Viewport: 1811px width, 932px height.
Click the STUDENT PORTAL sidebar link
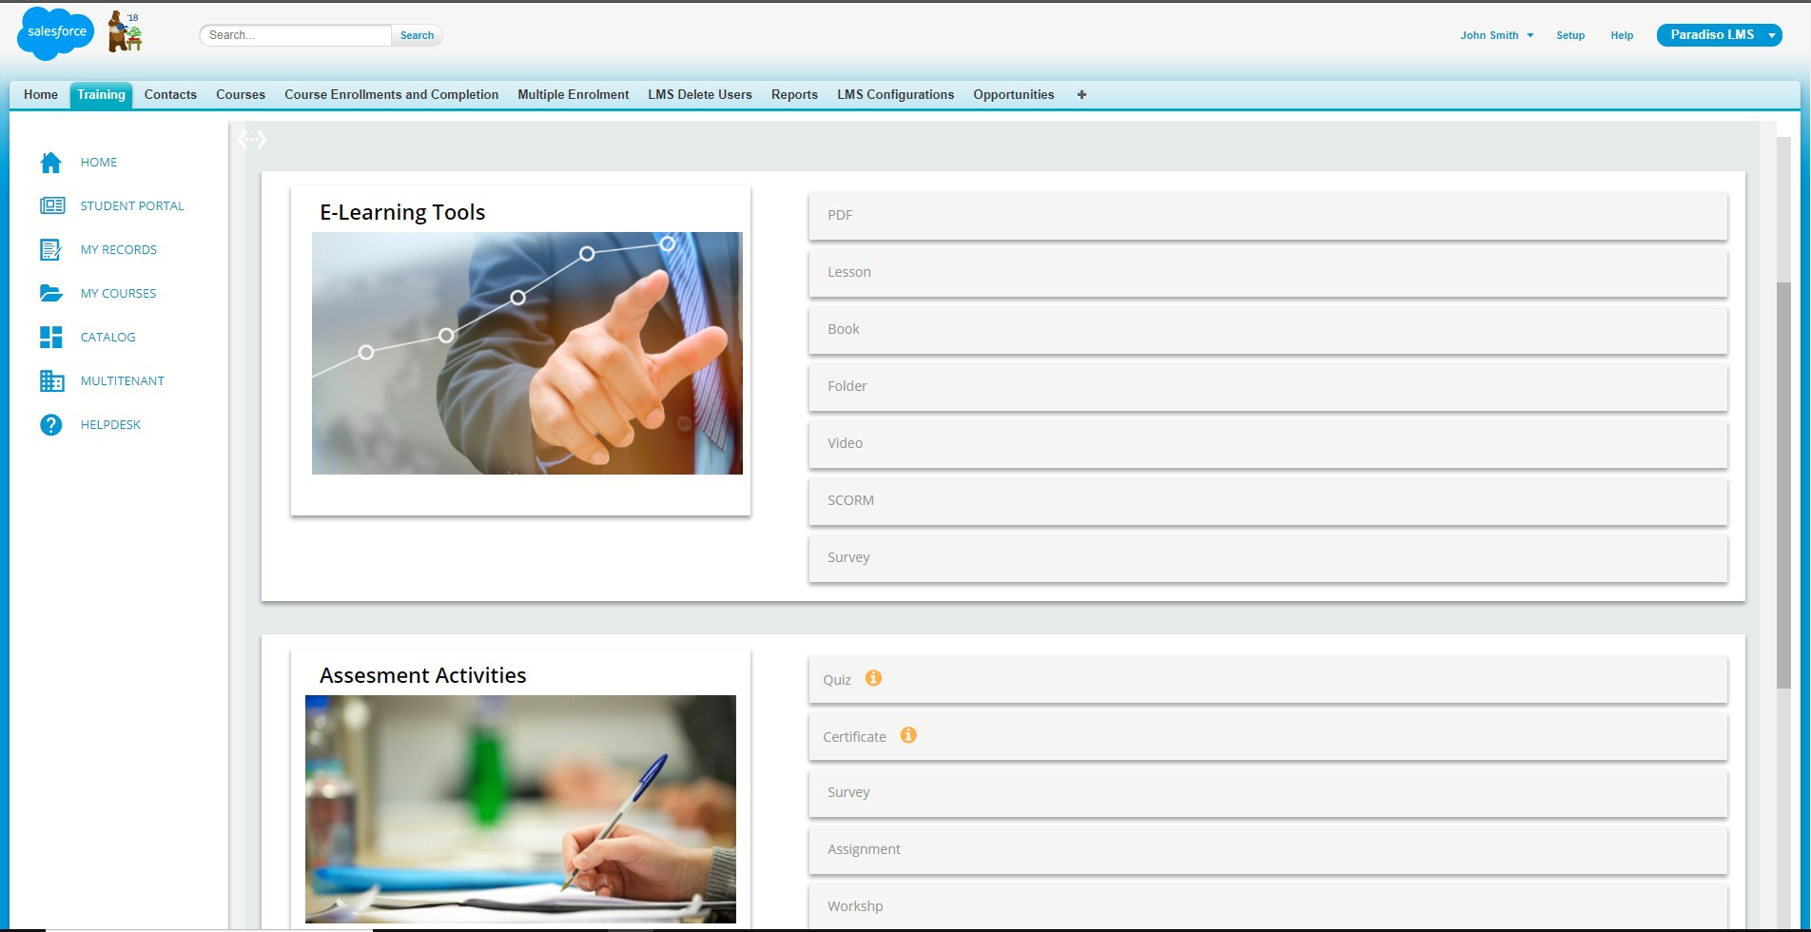(132, 205)
